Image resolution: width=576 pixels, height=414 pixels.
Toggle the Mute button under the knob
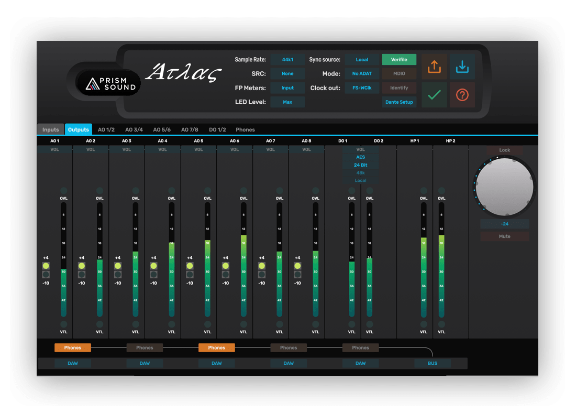click(504, 236)
